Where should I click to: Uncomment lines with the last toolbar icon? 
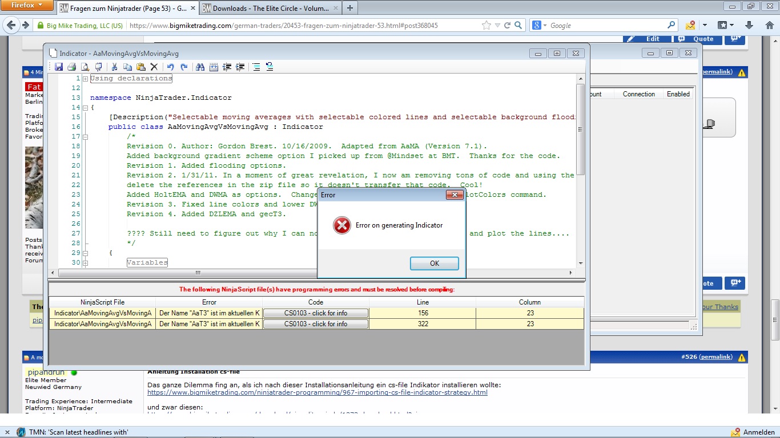coord(270,67)
